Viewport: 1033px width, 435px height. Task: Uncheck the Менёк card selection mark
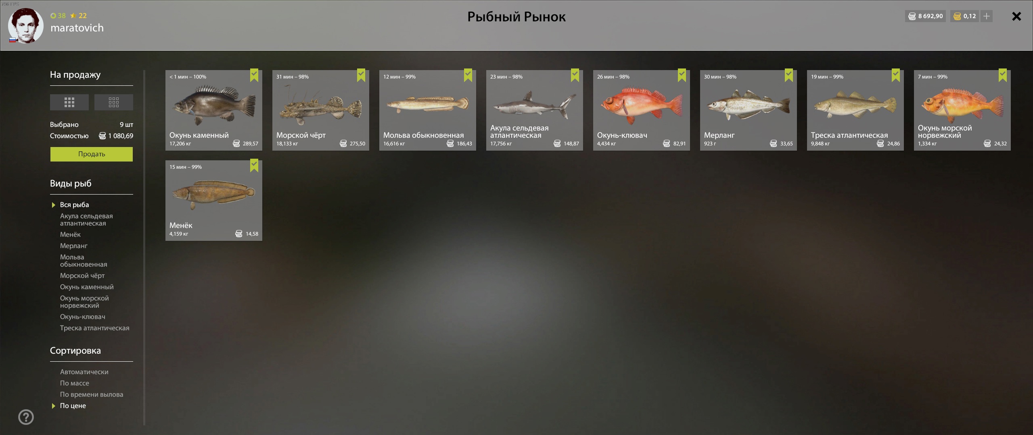254,166
